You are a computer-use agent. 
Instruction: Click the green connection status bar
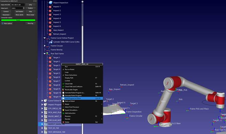18,20
